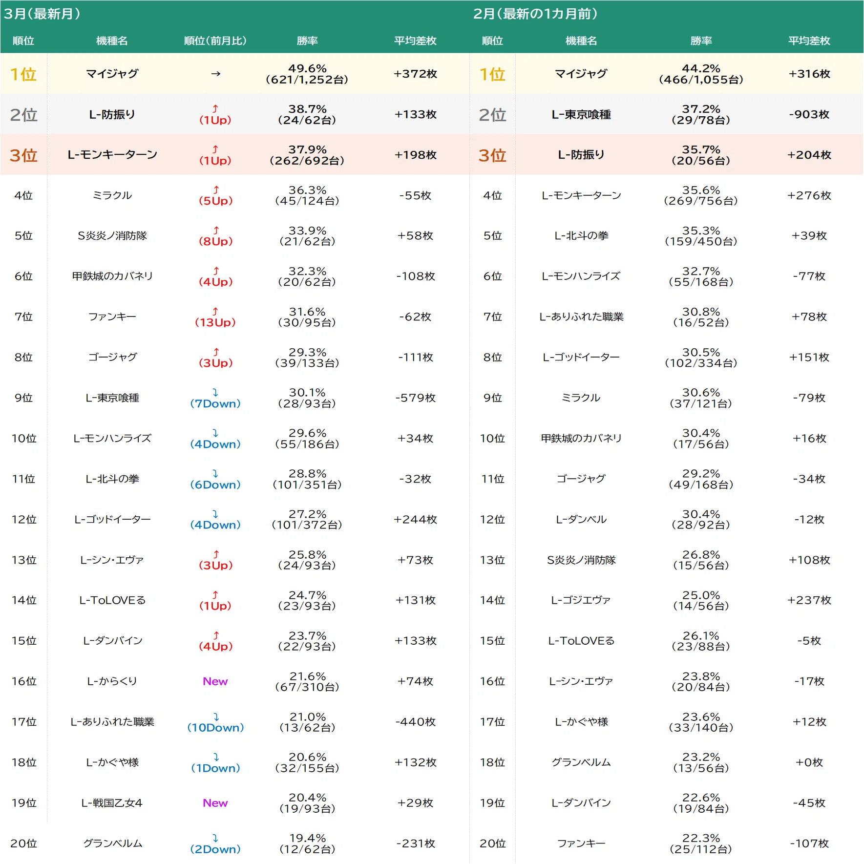Click '甲鉄城のカバネリ' in the March table

112,276
